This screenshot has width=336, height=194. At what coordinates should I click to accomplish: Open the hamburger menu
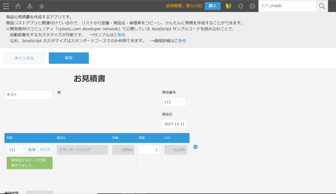pyautogui.click(x=6, y=6)
